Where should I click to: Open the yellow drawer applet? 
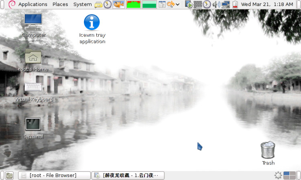pyautogui.click(x=98, y=4)
